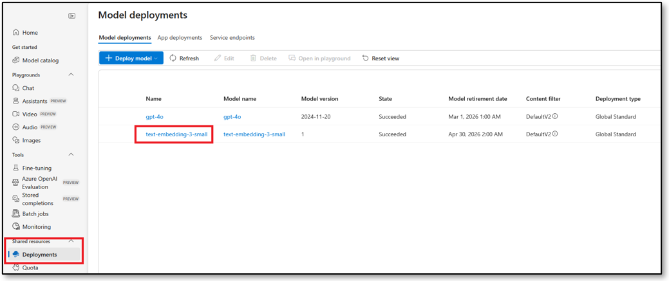This screenshot has height=281, width=669.
Task: Click the Mar 1, 2026 1:00 AM date
Action: [x=475, y=116]
